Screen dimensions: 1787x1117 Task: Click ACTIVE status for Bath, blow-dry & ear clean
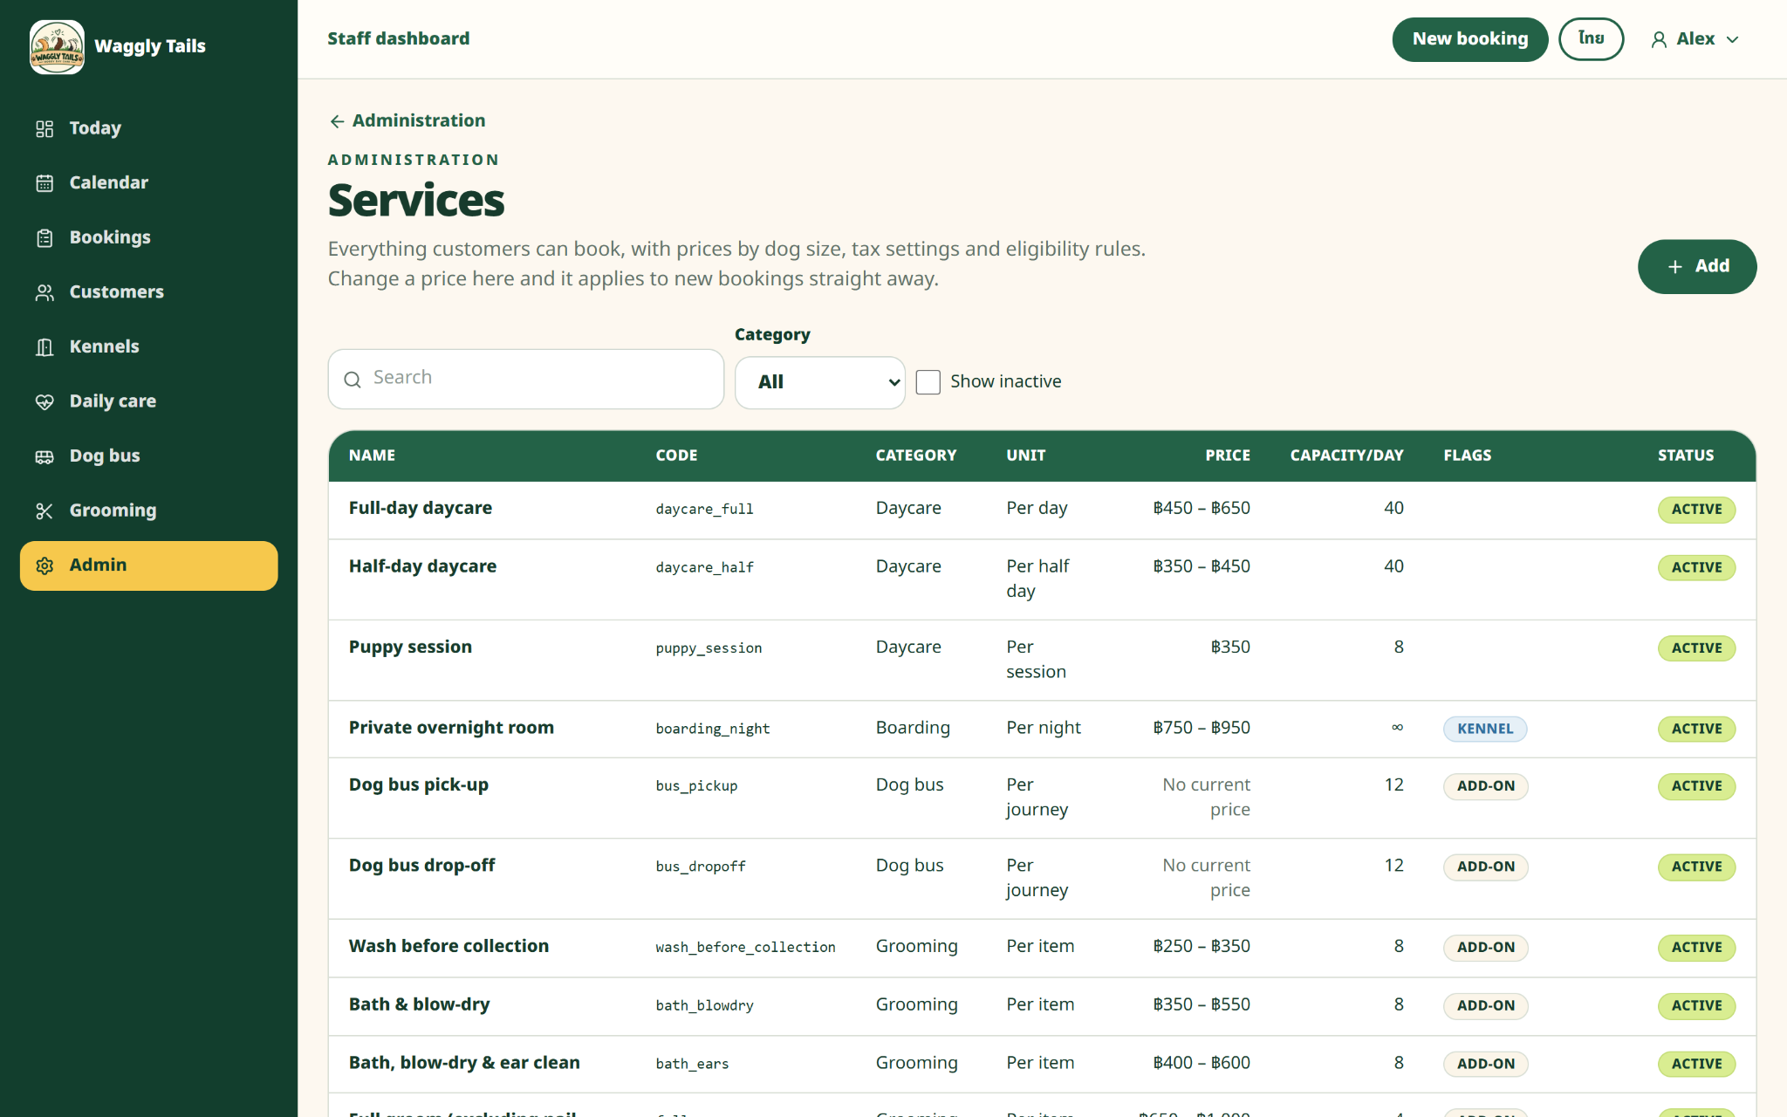[x=1696, y=1064]
